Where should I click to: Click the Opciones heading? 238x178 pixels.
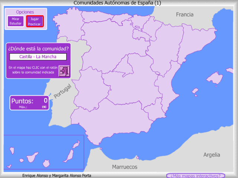coord(25,12)
